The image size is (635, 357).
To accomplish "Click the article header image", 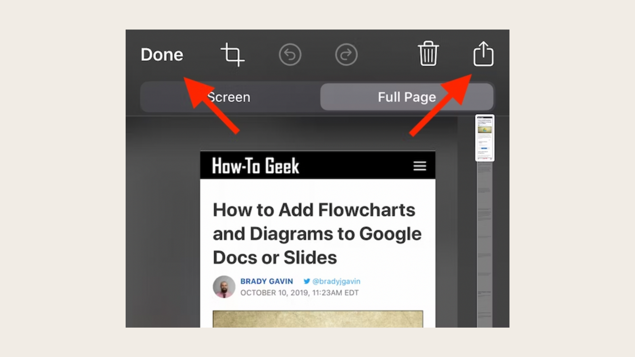I will (x=318, y=319).
